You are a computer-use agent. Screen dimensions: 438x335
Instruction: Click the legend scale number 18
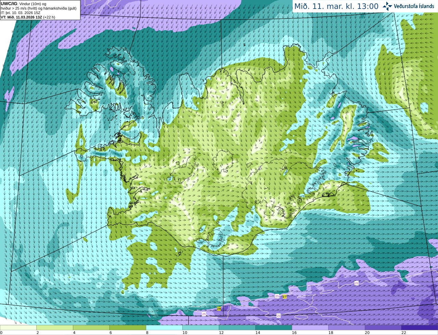click(331, 333)
